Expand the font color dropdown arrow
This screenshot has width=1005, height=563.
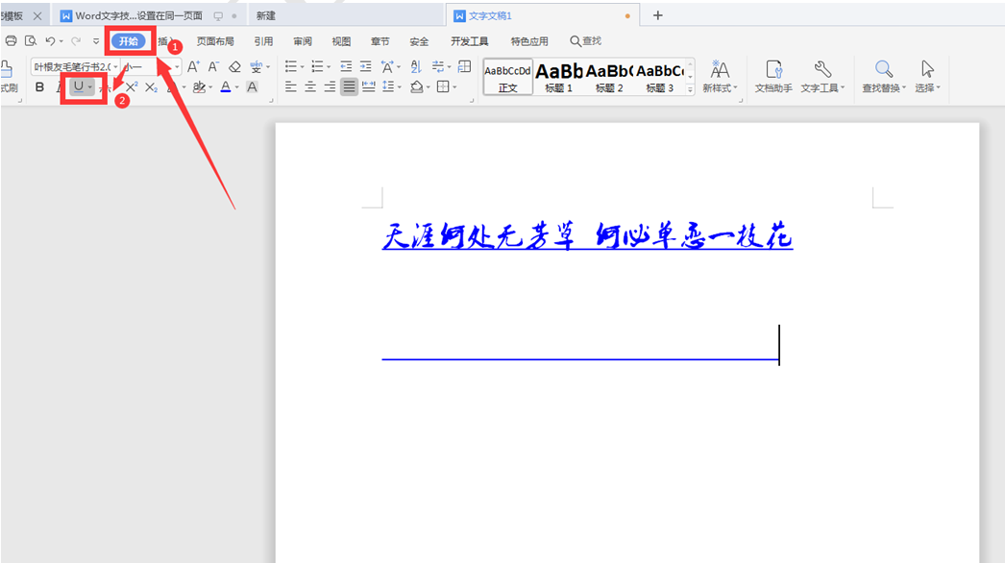click(x=235, y=87)
